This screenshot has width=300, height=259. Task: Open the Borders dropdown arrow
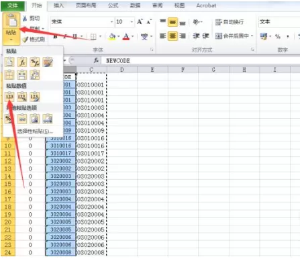100,36
